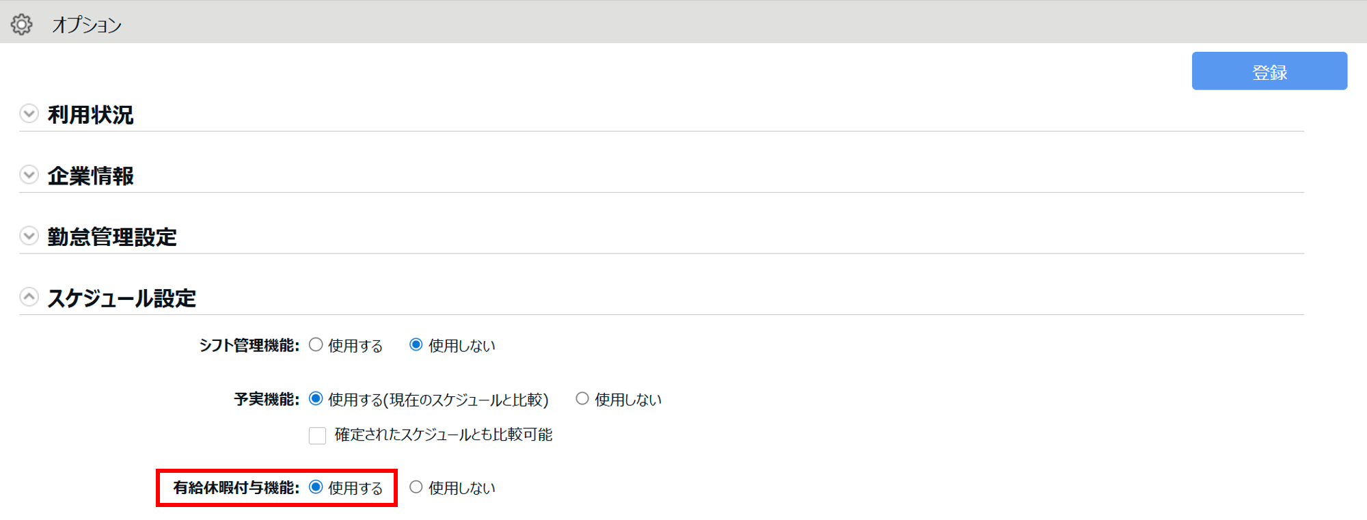This screenshot has width=1367, height=520.
Task: Click the 勤怠管理設定 heading text
Action: (112, 237)
